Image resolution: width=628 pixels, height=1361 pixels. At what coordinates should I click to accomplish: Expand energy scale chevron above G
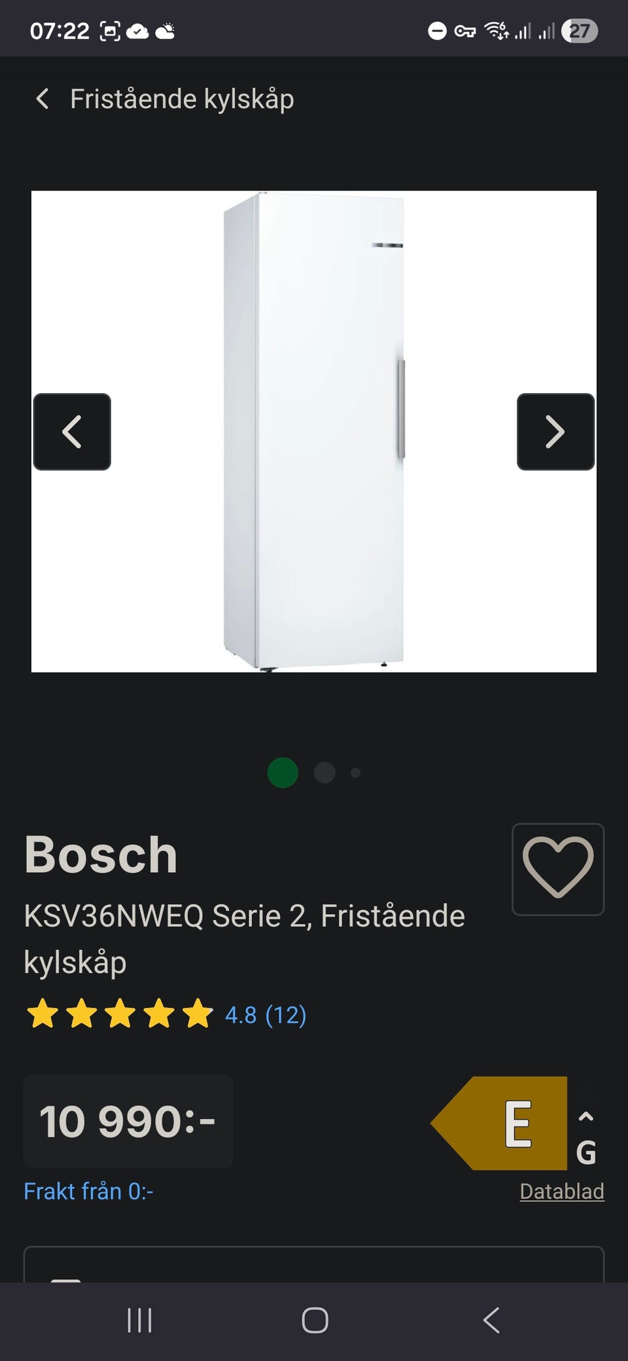click(x=586, y=1116)
